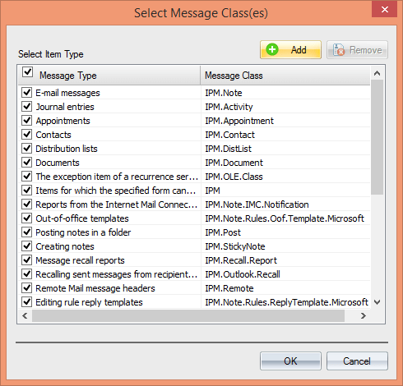Click the Remove document icon

tap(339, 50)
